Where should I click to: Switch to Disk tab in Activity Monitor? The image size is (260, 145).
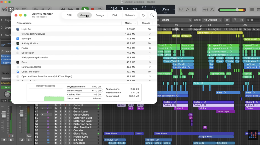115,15
